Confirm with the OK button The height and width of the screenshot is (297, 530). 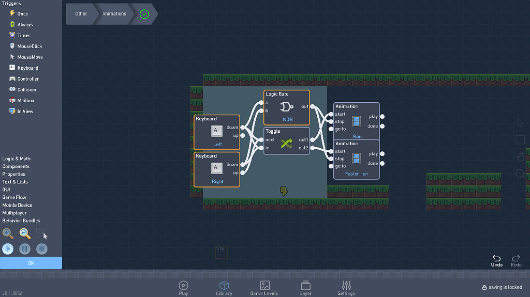coord(31,263)
